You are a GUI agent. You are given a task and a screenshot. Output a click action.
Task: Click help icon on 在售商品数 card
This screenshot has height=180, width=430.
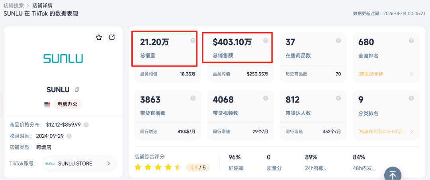(x=338, y=41)
